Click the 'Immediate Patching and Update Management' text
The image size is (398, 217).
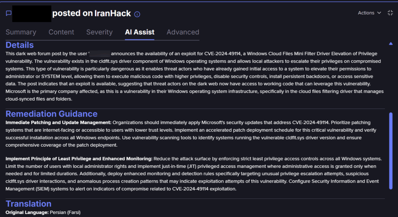pyautogui.click(x=58, y=122)
